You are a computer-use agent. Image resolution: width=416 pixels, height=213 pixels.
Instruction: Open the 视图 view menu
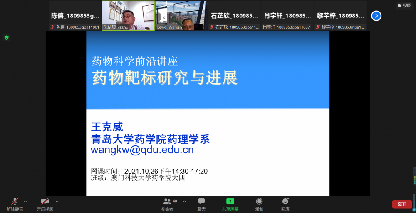(x=404, y=5)
